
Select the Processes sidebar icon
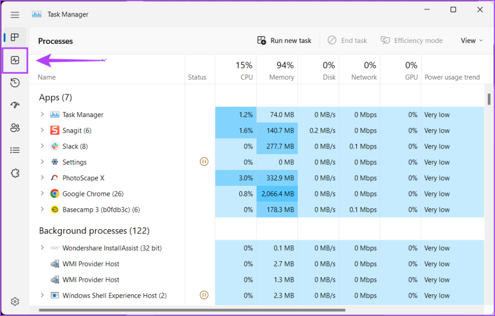click(15, 38)
